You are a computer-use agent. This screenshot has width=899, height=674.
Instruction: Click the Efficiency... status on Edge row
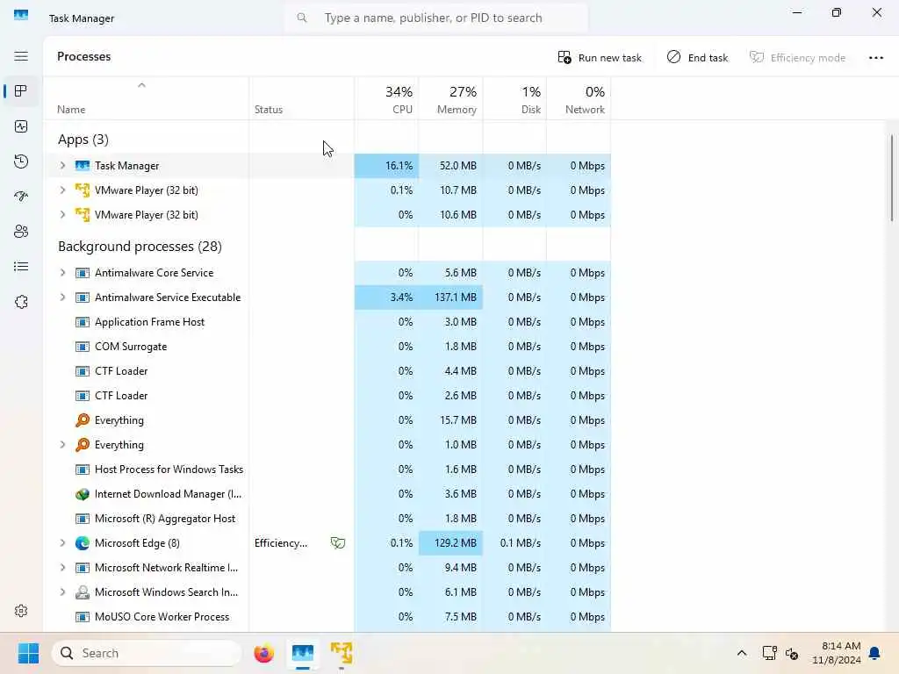pyautogui.click(x=281, y=542)
